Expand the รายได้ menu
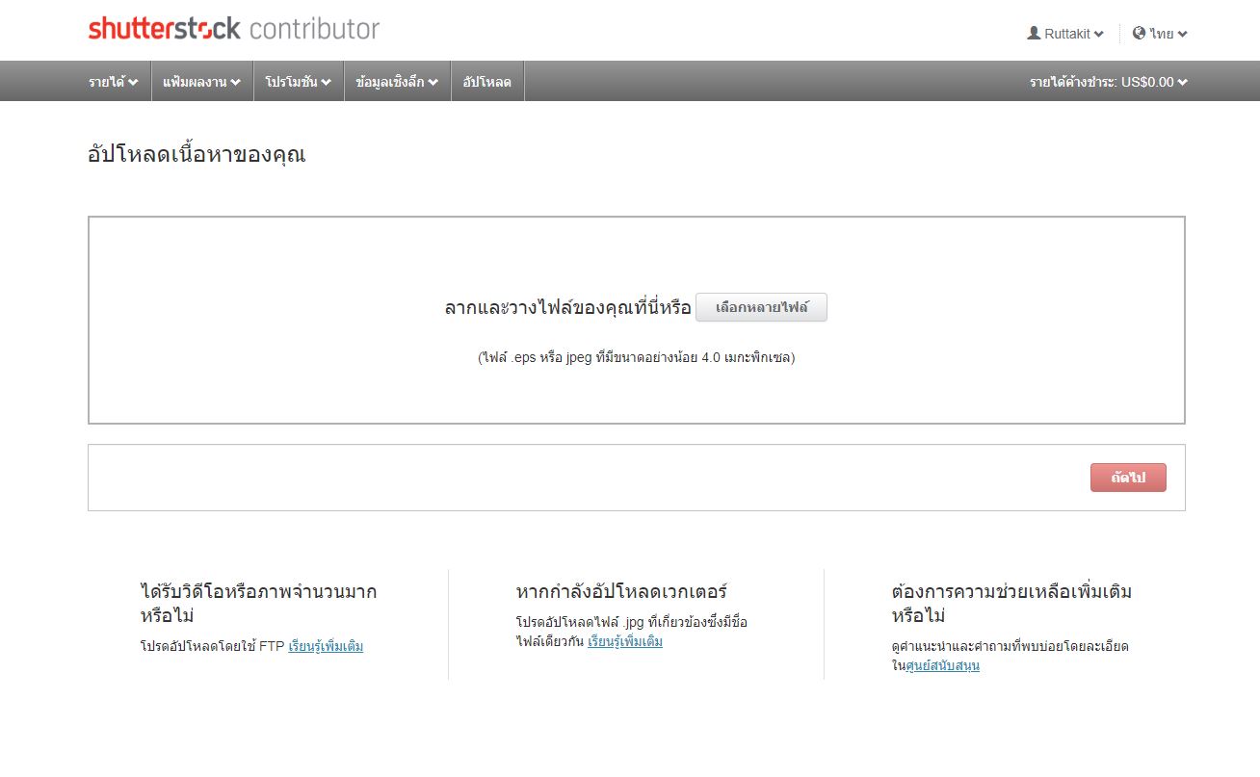The image size is (1260, 777). coord(114,82)
